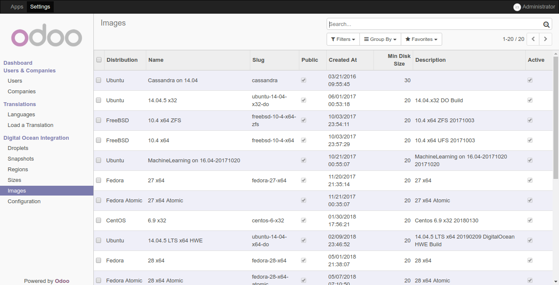Open Snapshots in the sidebar
This screenshot has height=285, width=559.
20,158
